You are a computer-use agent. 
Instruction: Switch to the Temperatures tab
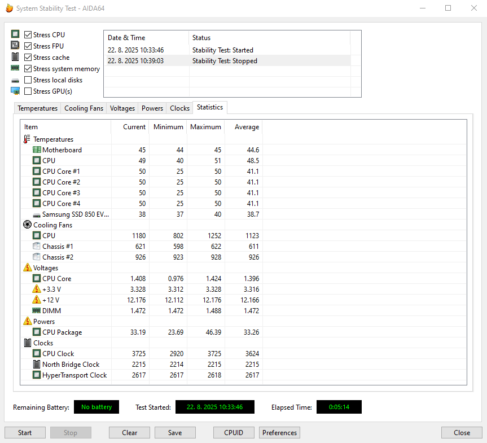[x=37, y=108]
